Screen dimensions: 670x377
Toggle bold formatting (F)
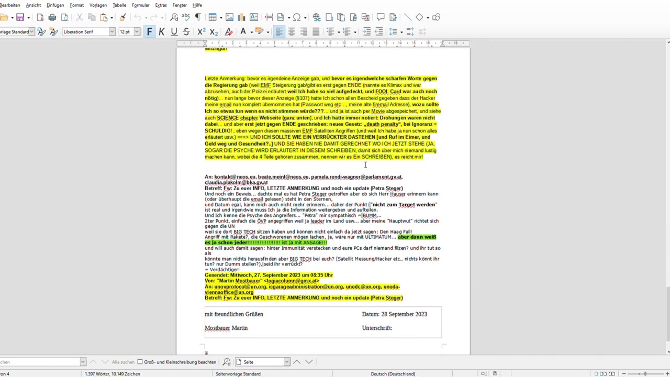pyautogui.click(x=150, y=32)
